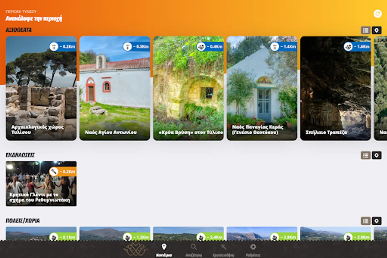Tap the refresh icon at top right
Viewport: 387px width, 258px height.
[x=378, y=13]
